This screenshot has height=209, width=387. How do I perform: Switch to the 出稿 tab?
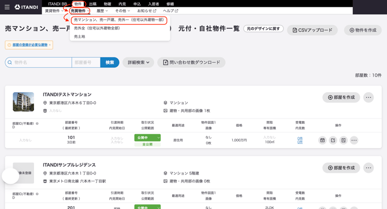click(93, 4)
